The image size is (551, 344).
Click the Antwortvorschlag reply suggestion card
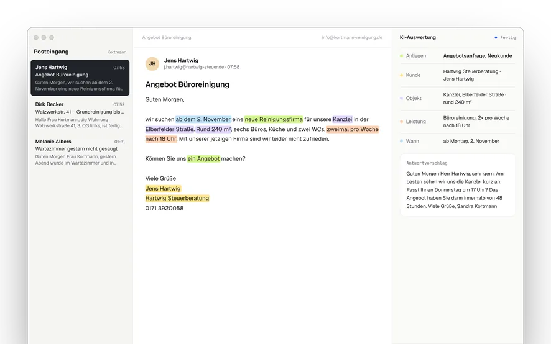pos(458,184)
